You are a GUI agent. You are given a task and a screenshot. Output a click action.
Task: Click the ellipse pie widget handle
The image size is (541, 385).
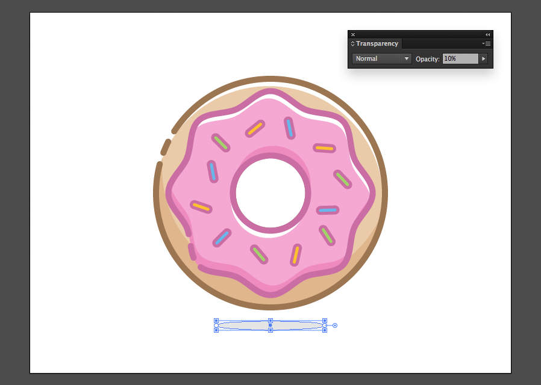[x=335, y=325]
